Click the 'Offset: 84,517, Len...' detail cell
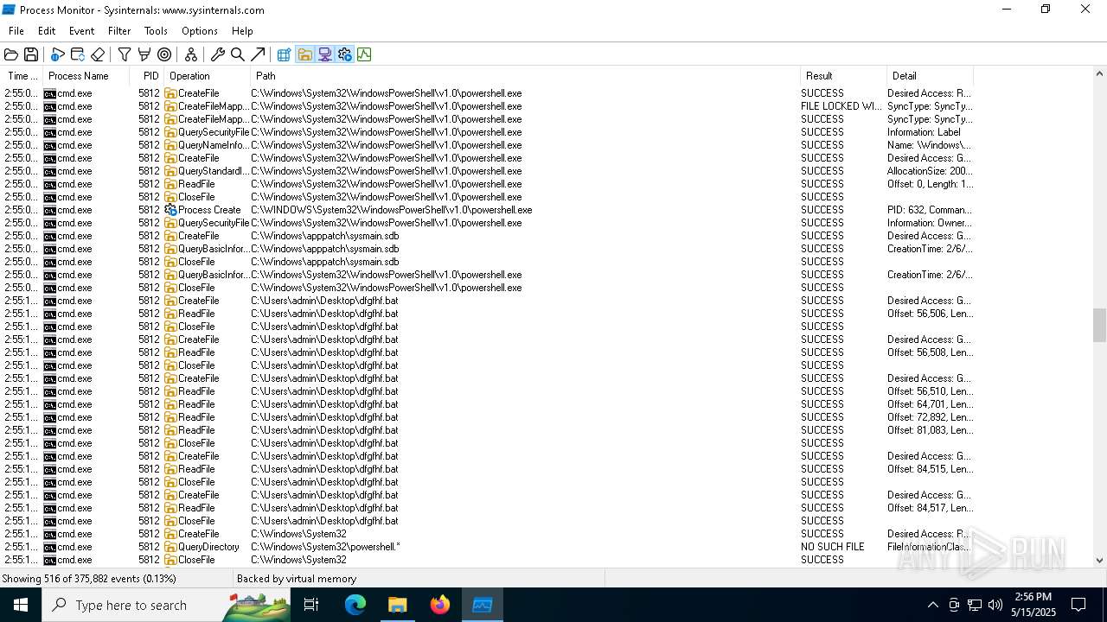1107x622 pixels. coord(930,508)
